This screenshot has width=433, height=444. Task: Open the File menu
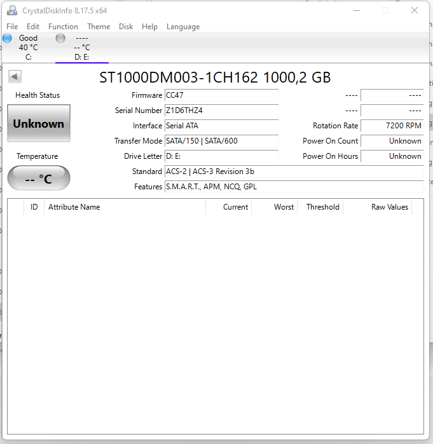click(x=12, y=27)
